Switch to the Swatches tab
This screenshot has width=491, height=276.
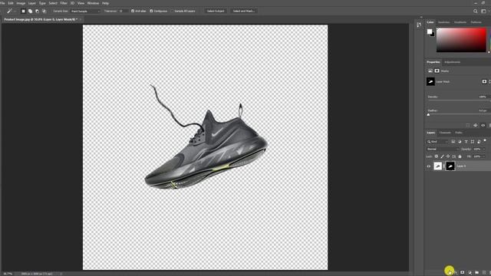(x=443, y=22)
